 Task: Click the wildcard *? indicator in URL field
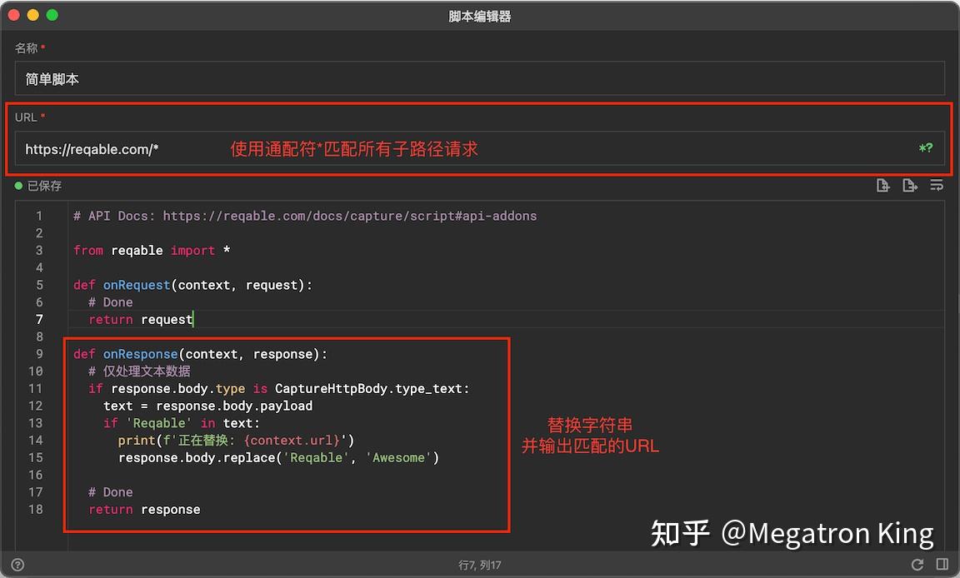tap(926, 148)
